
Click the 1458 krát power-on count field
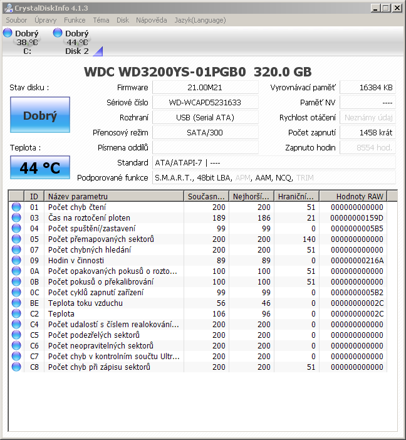[x=368, y=132]
